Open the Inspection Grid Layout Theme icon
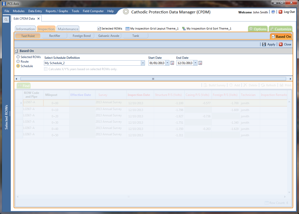Screen dimensions: 299x214 pos(127,29)
